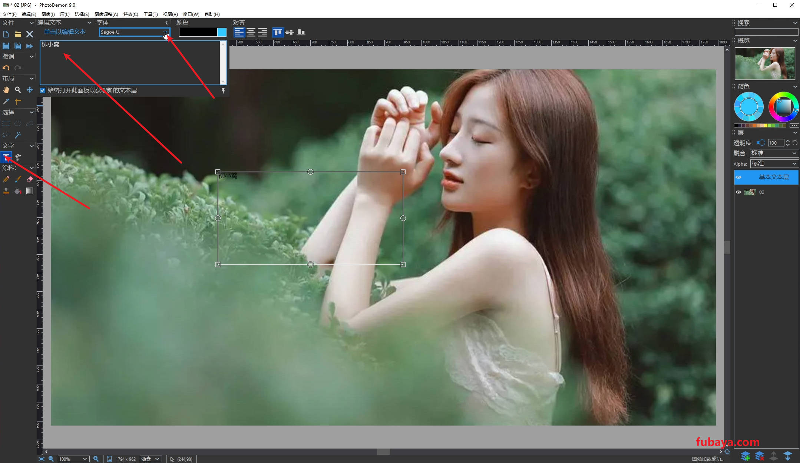Click the Save copy icon
800x463 pixels.
click(18, 46)
